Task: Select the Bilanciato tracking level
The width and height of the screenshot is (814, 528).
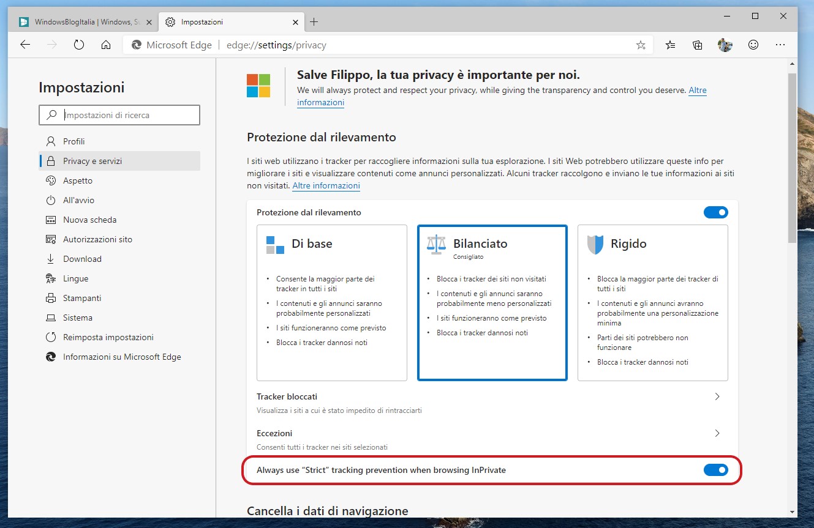Action: click(492, 303)
